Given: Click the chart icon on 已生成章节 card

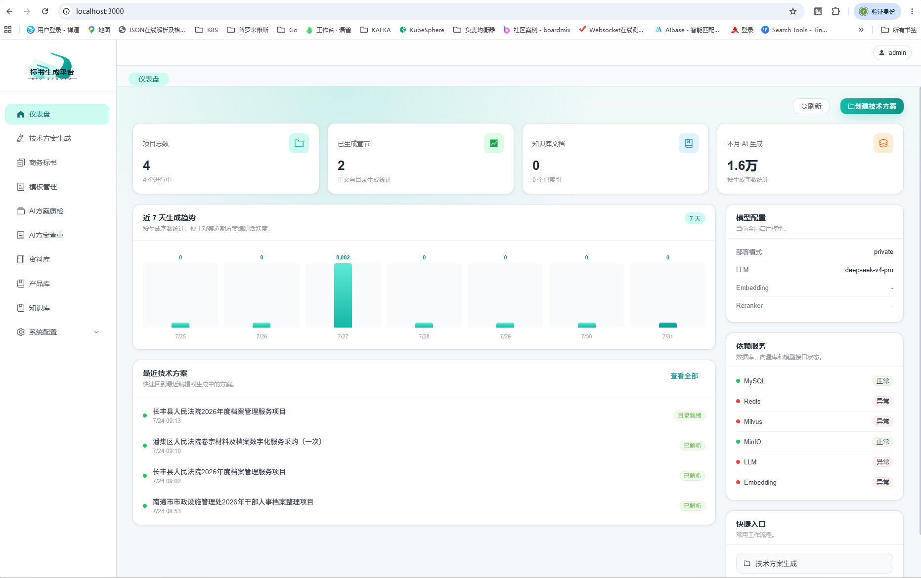Looking at the screenshot, I should pyautogui.click(x=494, y=143).
